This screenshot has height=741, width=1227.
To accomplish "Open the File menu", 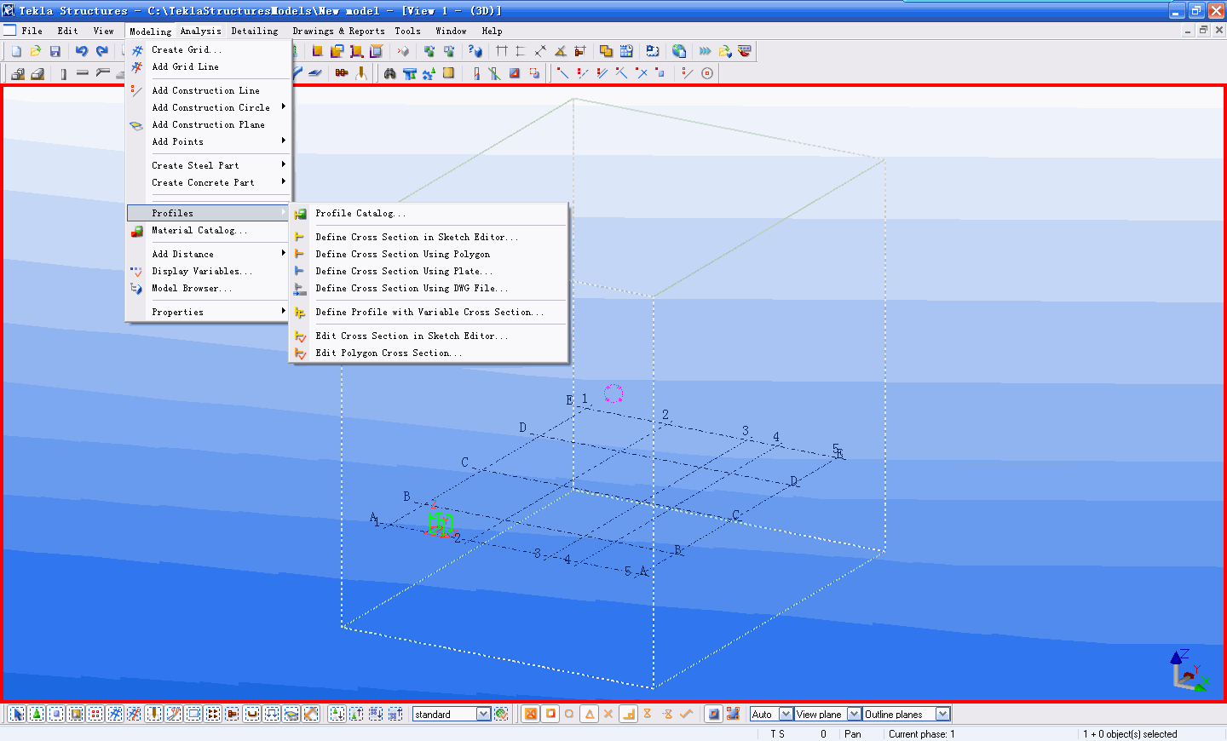I will 32,31.
